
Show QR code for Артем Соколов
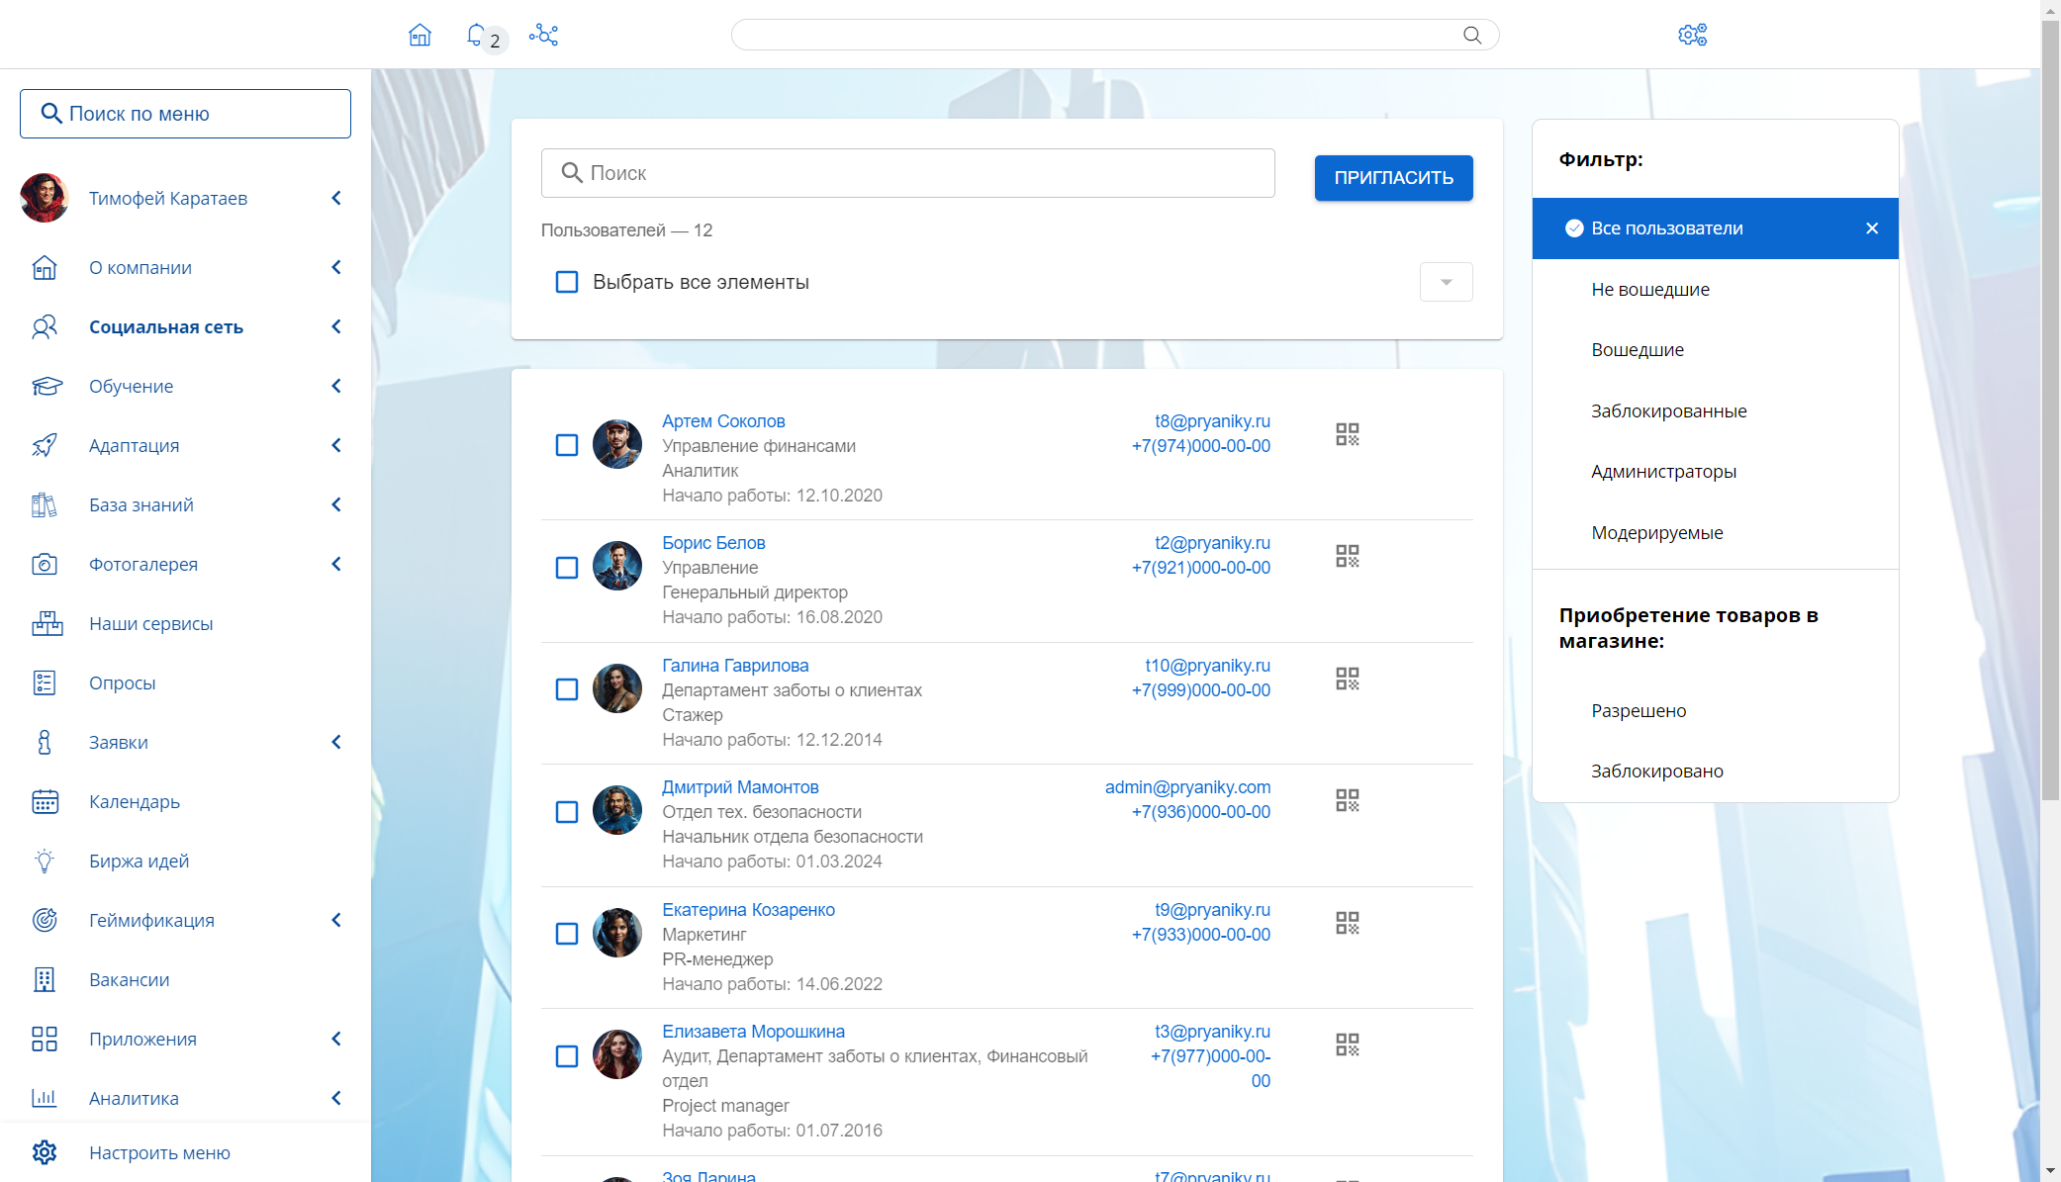pyautogui.click(x=1347, y=434)
